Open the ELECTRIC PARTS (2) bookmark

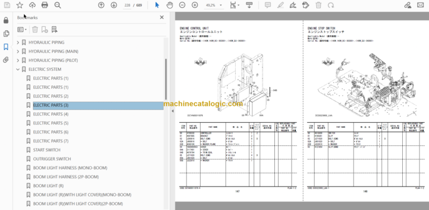51,96
